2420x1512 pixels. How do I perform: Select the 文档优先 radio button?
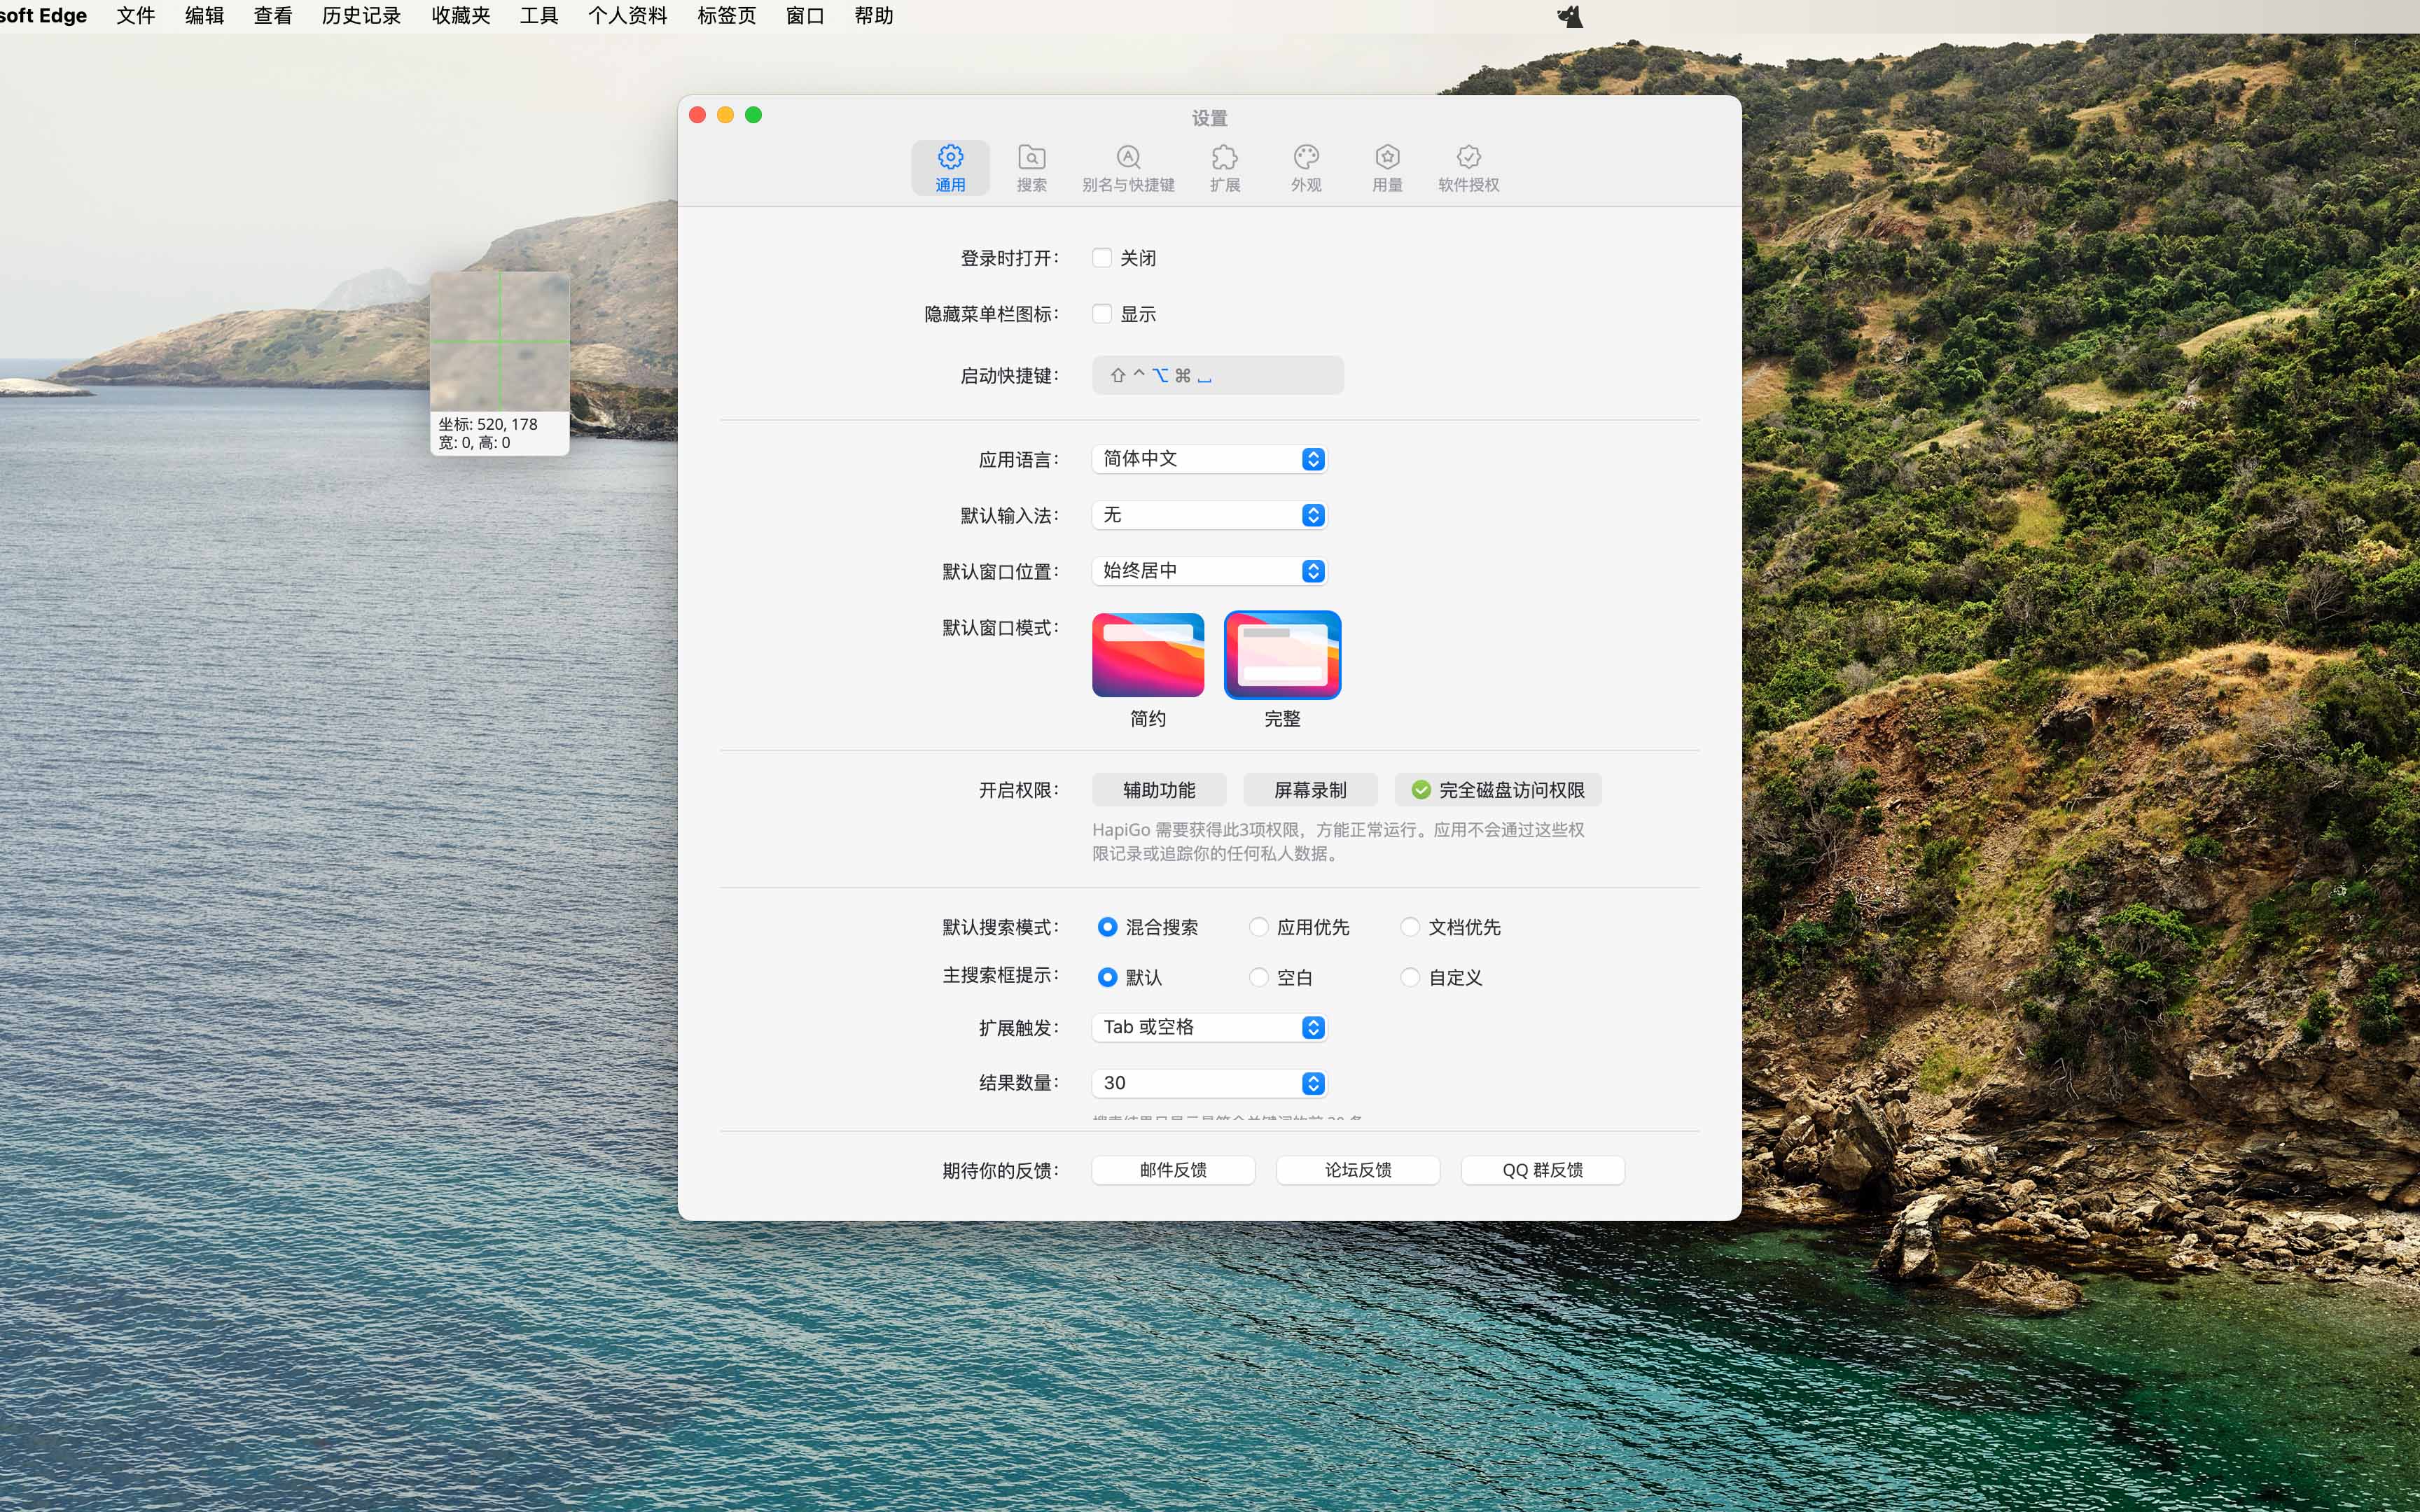pyautogui.click(x=1410, y=927)
